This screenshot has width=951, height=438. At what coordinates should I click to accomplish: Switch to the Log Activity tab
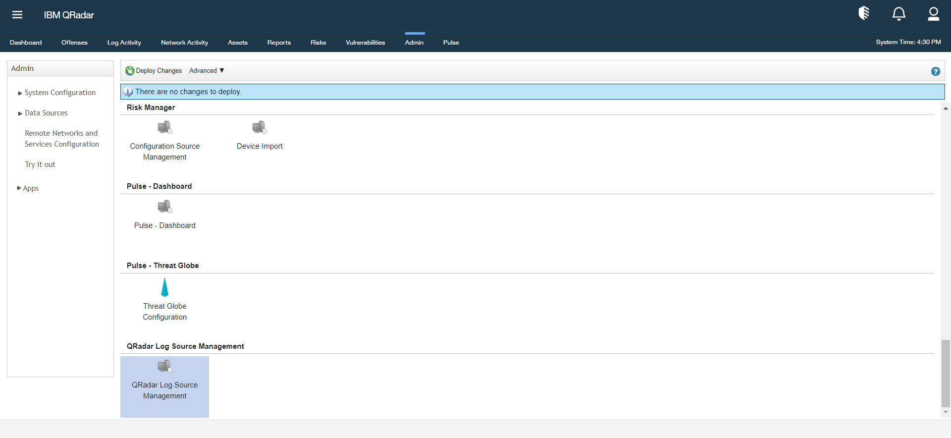pos(124,43)
